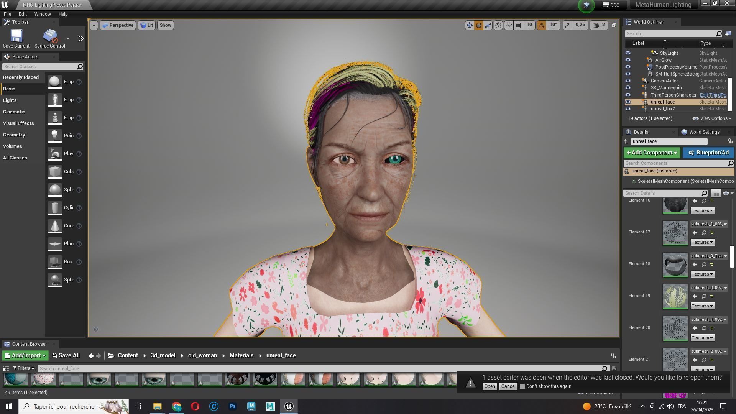Maximize or restore the viewport icon
Screen dimensions: 736x414
coord(614,25)
